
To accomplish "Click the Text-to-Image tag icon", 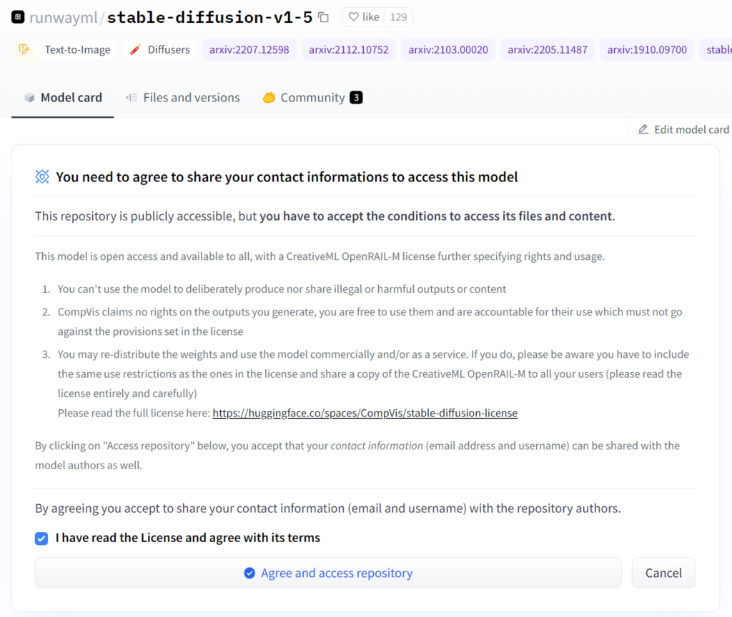I will coord(25,50).
